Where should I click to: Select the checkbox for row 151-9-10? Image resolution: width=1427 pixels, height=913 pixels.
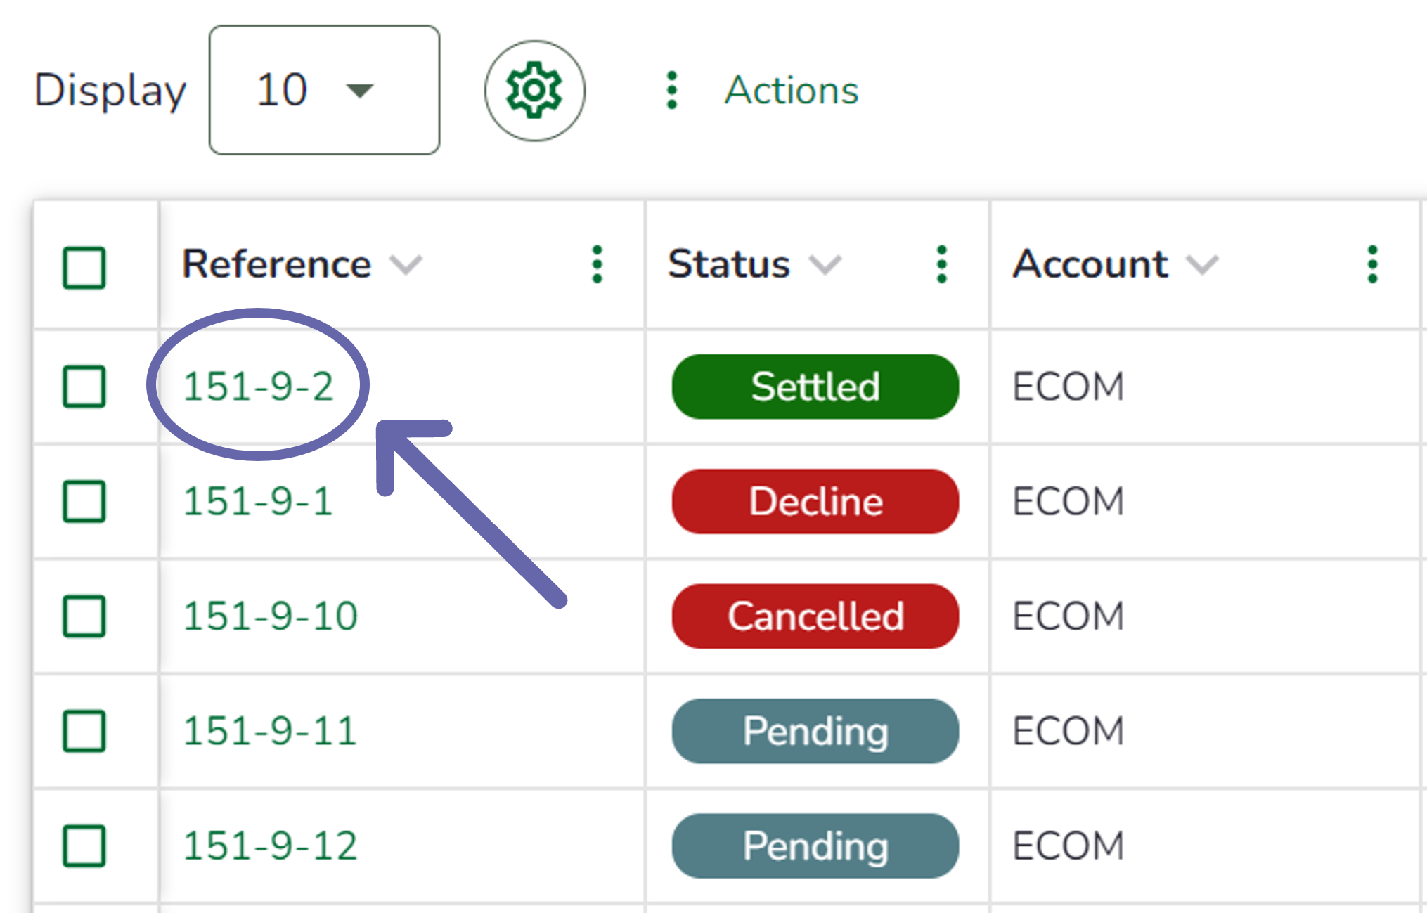tap(84, 616)
